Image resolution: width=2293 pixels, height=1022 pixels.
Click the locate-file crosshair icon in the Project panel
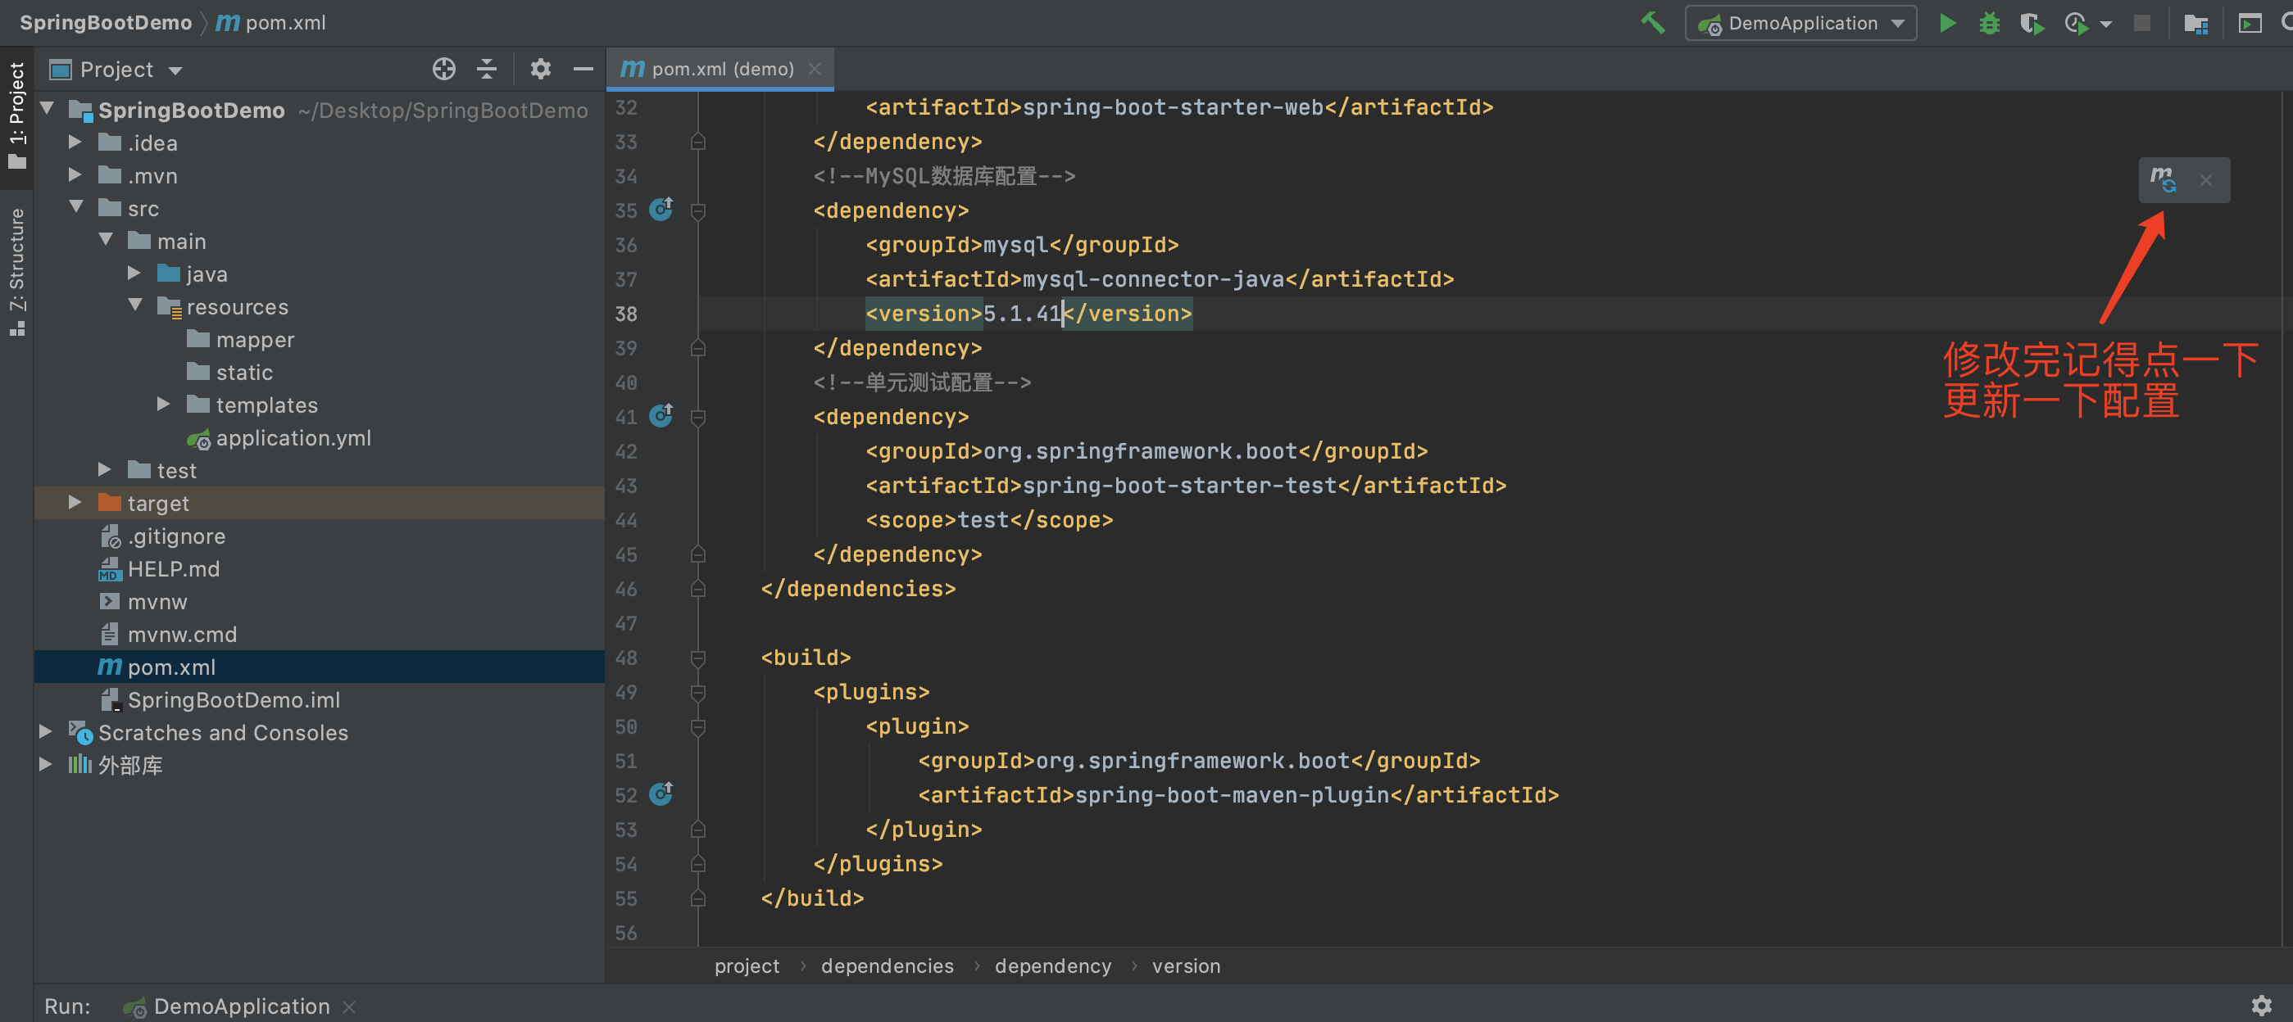443,70
